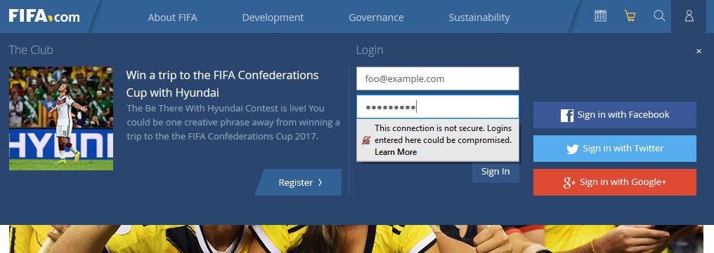Focus the password input field
This screenshot has width=714, height=253.
point(438,107)
